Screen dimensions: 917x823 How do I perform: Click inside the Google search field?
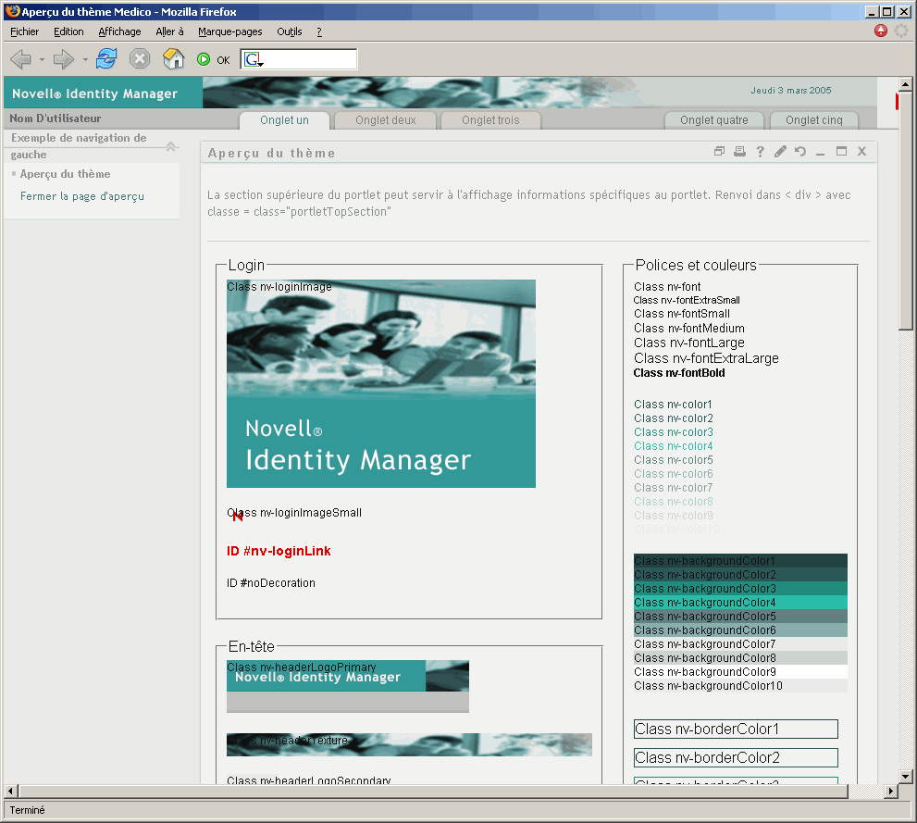point(310,59)
